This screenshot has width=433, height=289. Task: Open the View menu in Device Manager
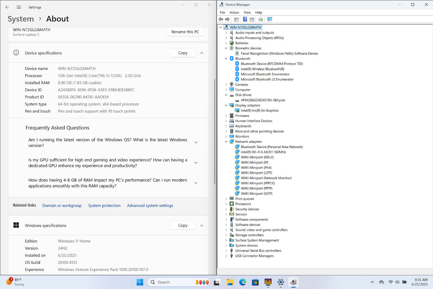[x=247, y=12]
